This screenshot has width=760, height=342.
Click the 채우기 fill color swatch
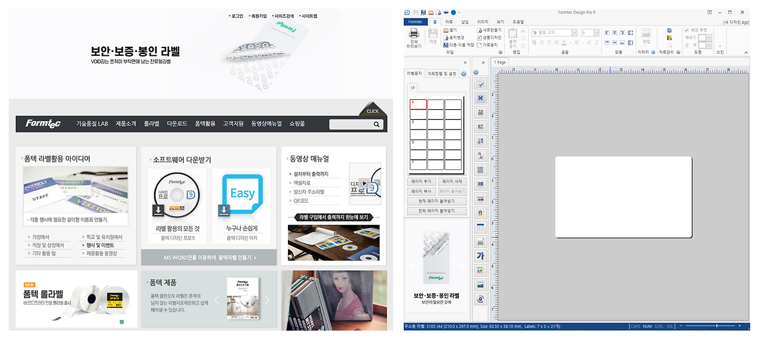pyautogui.click(x=702, y=38)
